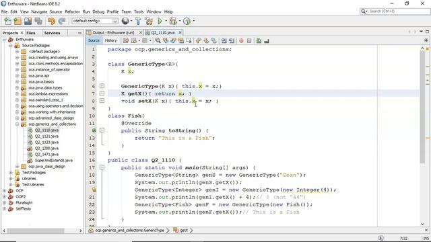Viewport: 431px width, 242px height.
Task: Click the red Start Macro Recording icon
Action: tap(241, 40)
